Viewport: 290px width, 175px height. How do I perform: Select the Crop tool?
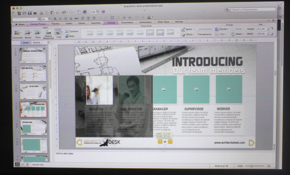tap(58, 33)
